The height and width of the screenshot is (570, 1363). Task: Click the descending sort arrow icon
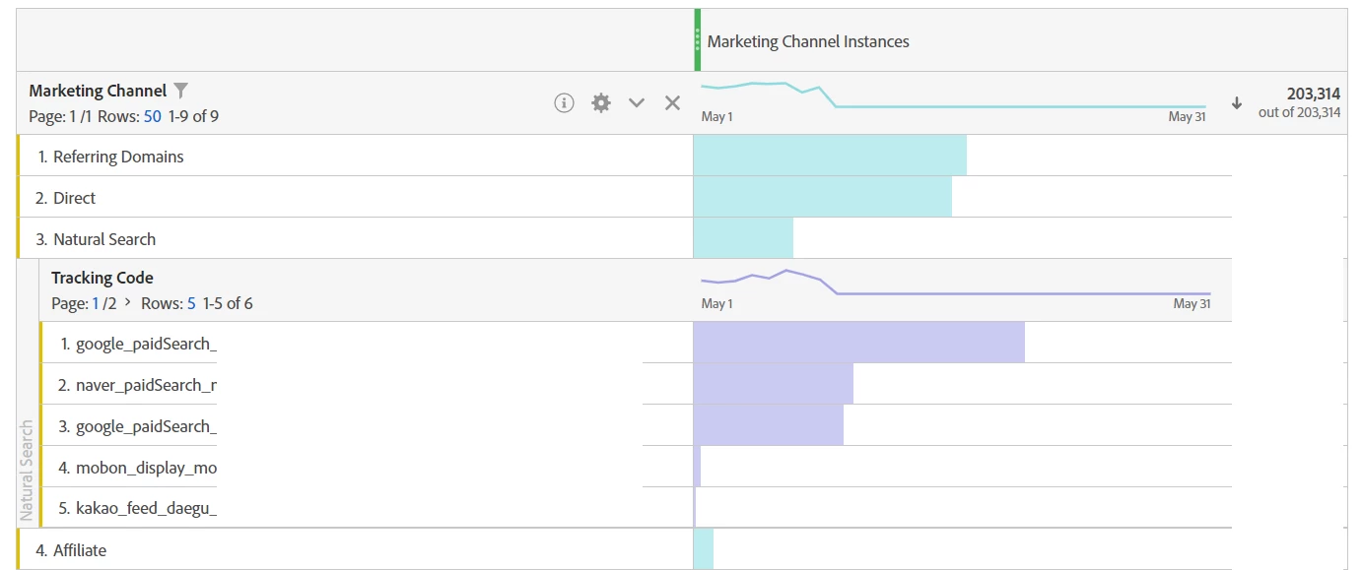pos(1237,102)
